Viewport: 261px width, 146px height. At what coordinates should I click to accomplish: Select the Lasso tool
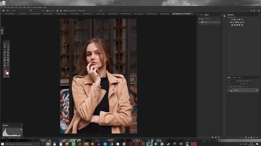[x=4, y=47]
